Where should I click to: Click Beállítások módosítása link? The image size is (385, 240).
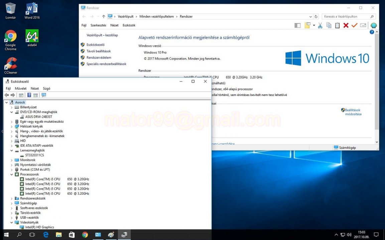tap(353, 112)
